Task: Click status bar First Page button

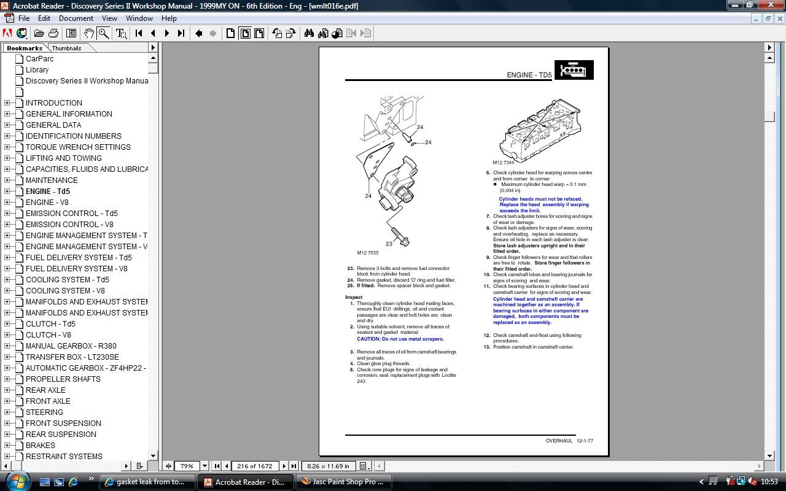Action: pyautogui.click(x=217, y=466)
